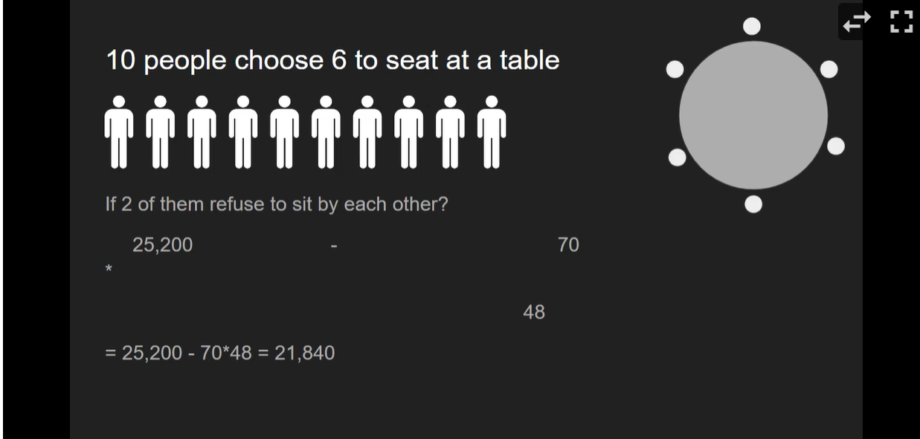
Task: Select the second person pictogram
Action: [x=161, y=130]
